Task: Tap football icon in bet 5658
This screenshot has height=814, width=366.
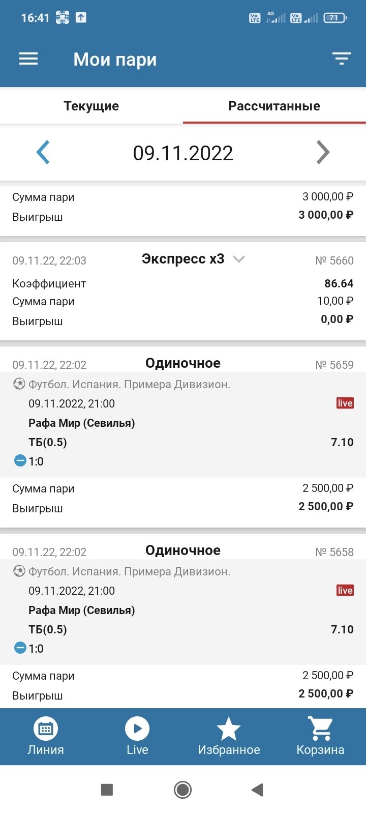Action: coord(19,571)
